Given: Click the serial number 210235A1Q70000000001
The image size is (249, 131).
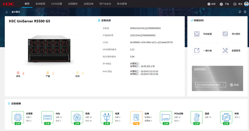Looking at the screenshot, I should (x=143, y=35).
